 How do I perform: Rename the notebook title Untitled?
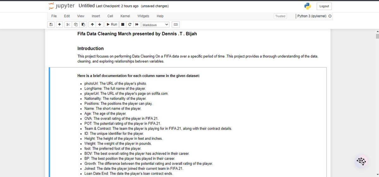pos(87,6)
